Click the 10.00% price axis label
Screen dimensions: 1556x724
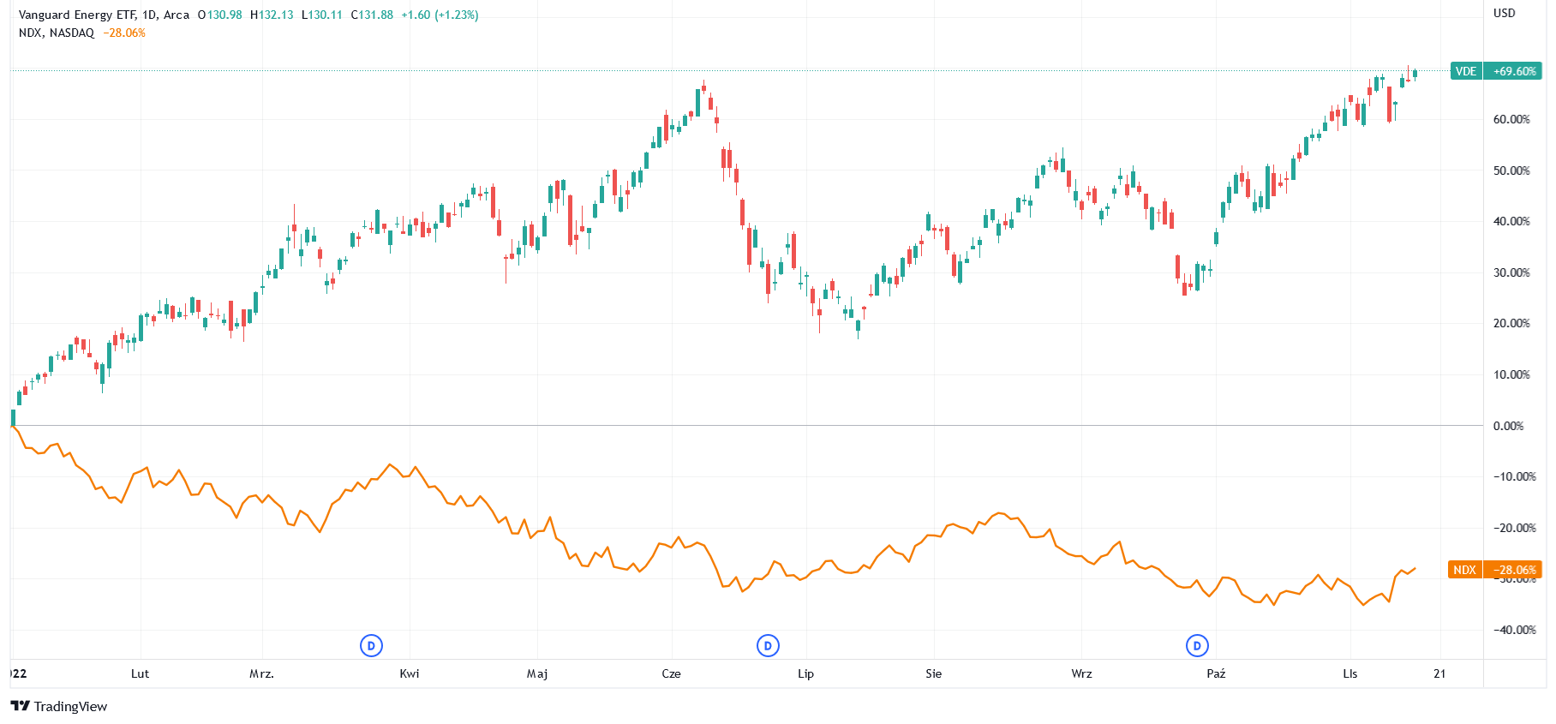coord(1511,374)
